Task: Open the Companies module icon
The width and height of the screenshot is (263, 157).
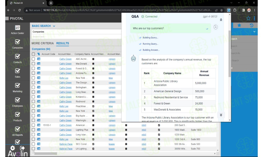Action: (x=17, y=42)
